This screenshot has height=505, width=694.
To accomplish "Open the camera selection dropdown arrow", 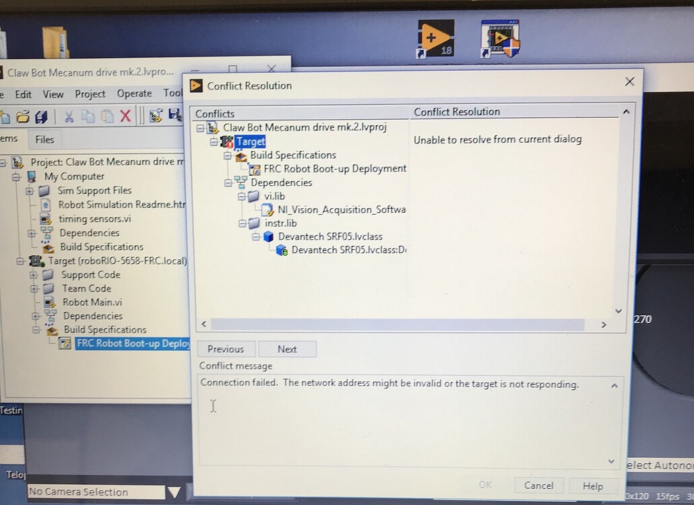I will pyautogui.click(x=174, y=492).
